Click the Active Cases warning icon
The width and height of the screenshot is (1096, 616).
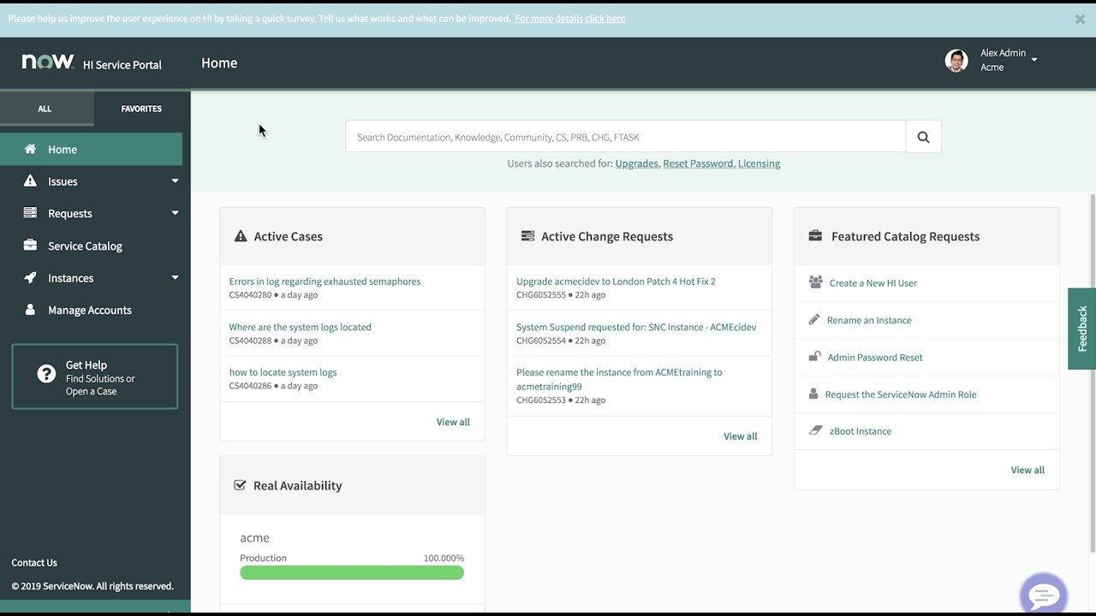click(241, 236)
